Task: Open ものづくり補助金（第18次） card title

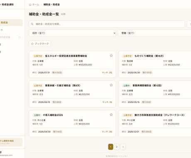Action: click(149, 56)
